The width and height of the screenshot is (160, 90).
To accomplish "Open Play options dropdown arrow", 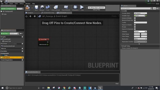I will pyautogui.click(x=86, y=8).
